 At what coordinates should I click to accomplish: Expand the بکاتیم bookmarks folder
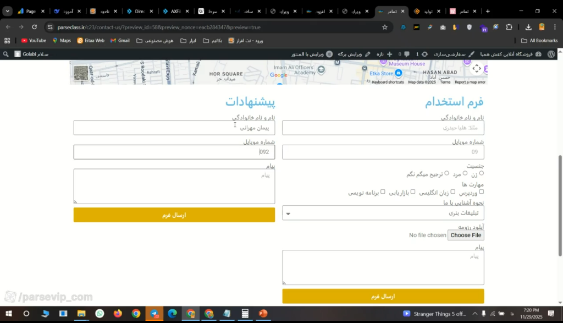(213, 41)
